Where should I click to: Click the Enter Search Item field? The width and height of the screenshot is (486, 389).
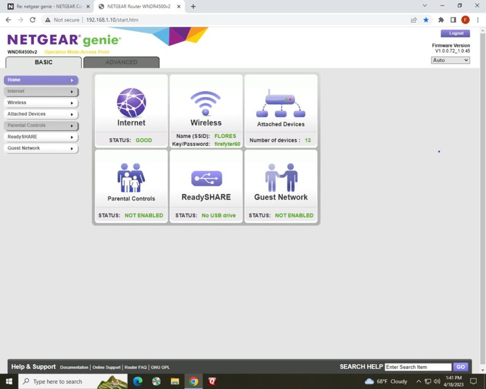417,367
